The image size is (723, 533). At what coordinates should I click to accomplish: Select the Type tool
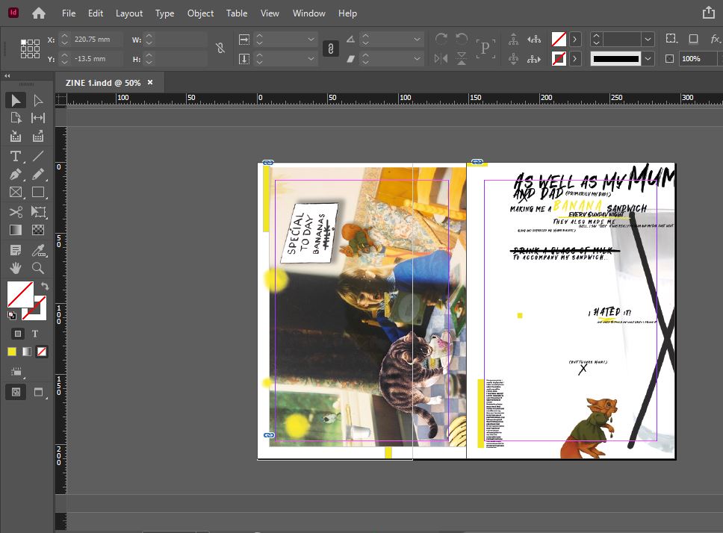point(15,156)
